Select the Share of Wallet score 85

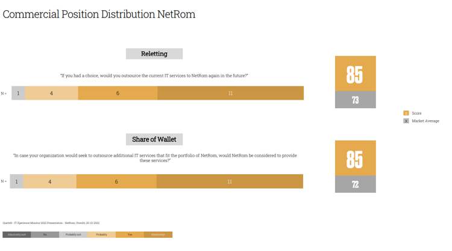coord(355,158)
